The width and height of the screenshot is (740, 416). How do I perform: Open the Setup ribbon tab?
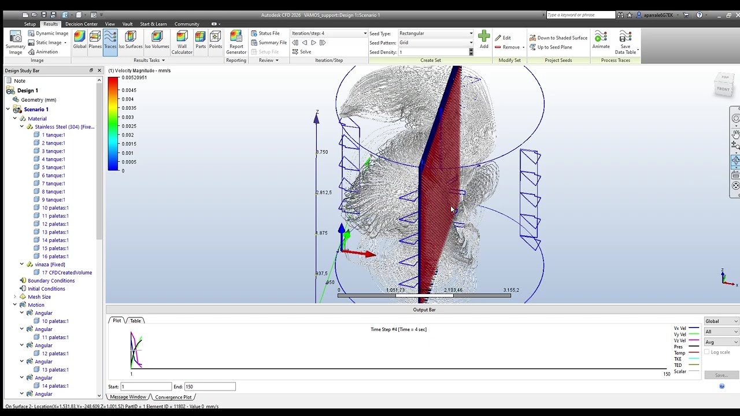click(x=29, y=24)
